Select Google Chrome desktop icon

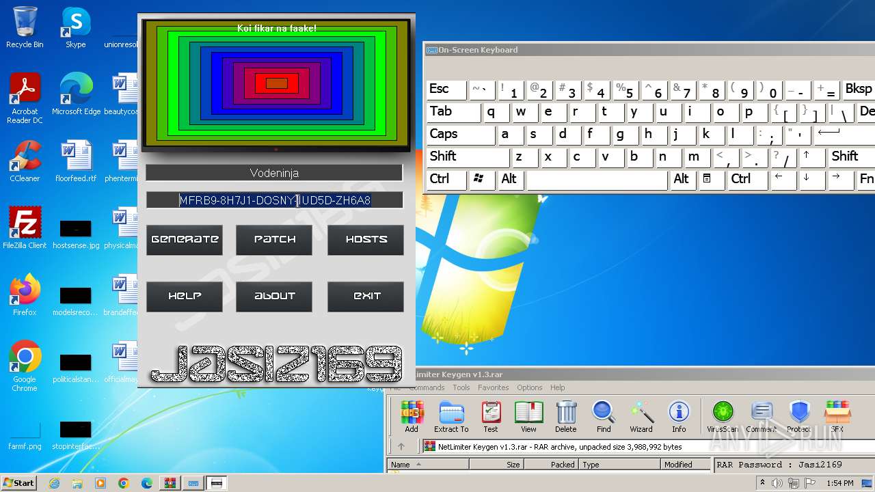[25, 366]
